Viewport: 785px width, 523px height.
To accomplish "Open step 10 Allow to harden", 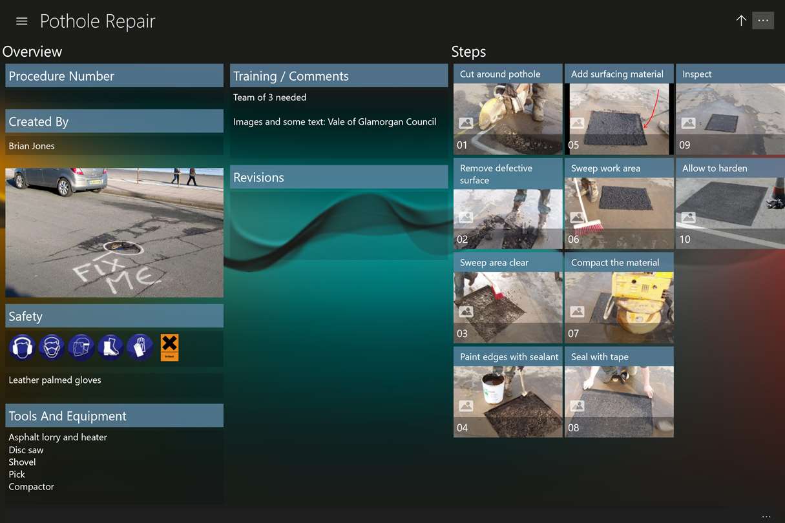I will 730,203.
